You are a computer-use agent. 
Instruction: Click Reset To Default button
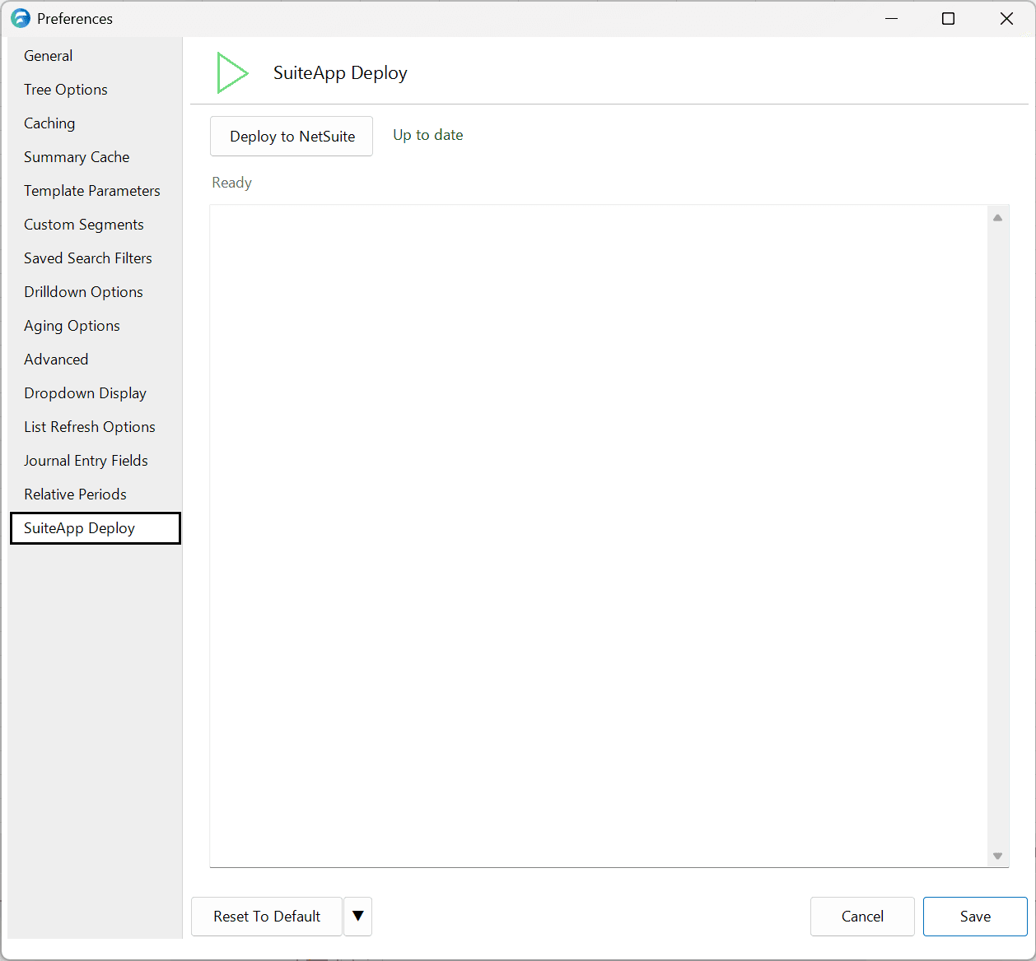[x=267, y=917]
